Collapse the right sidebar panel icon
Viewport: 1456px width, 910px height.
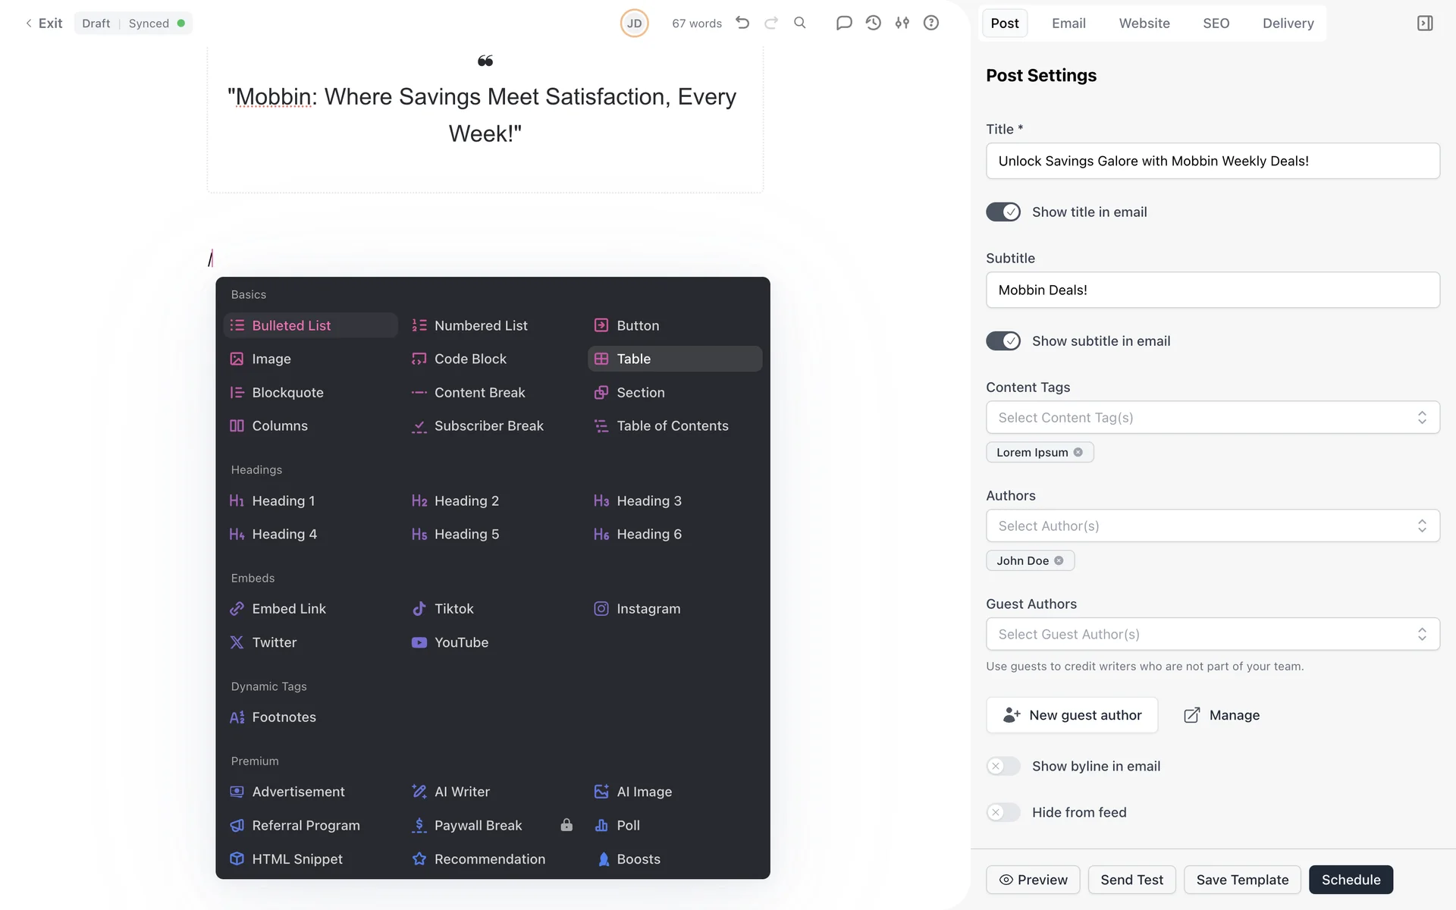(x=1424, y=24)
